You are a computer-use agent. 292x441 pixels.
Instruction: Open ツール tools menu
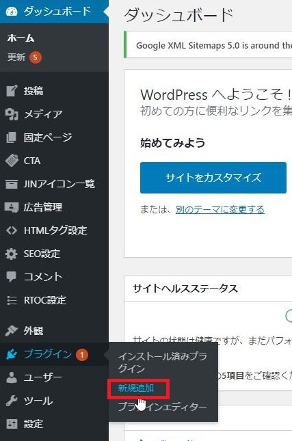pyautogui.click(x=54, y=401)
